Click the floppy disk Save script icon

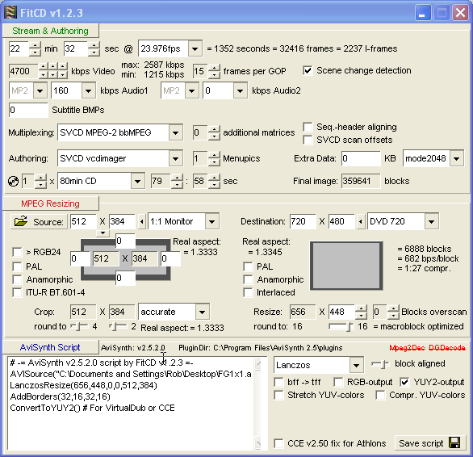point(454,442)
